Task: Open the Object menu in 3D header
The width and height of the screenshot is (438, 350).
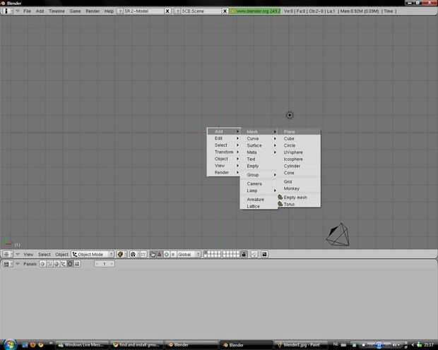Action: tap(61, 255)
